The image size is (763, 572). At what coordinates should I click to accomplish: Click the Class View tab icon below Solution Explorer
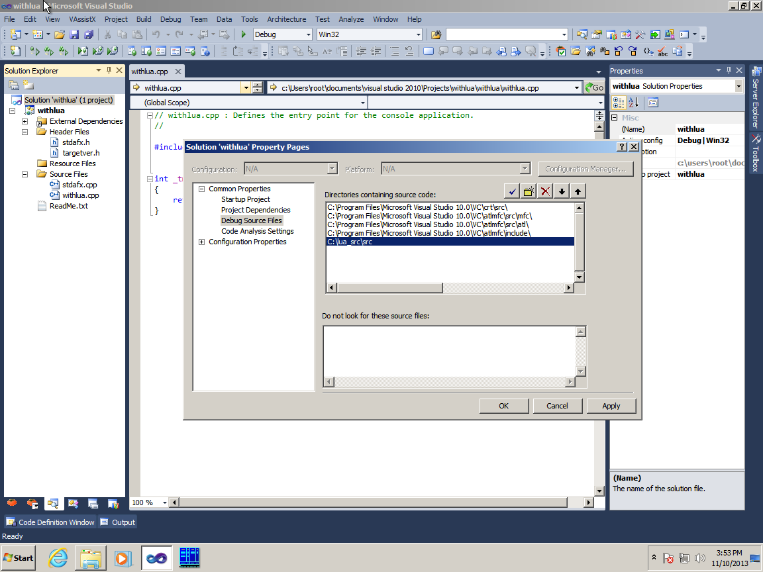(x=73, y=503)
